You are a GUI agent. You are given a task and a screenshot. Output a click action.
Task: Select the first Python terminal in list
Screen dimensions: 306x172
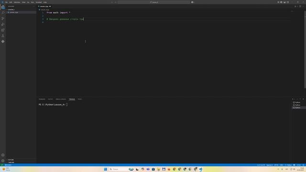(298, 102)
